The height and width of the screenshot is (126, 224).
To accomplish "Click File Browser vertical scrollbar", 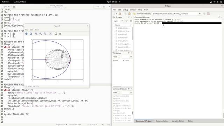I will pos(133,33).
